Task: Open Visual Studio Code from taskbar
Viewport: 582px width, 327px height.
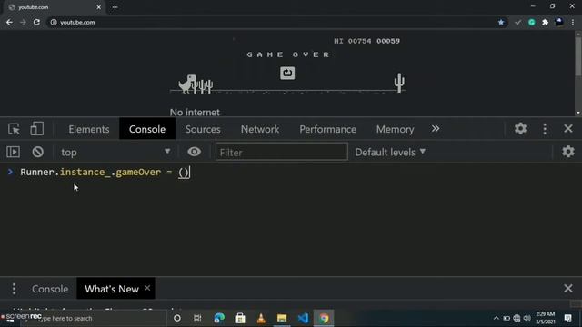Action: click(x=303, y=318)
